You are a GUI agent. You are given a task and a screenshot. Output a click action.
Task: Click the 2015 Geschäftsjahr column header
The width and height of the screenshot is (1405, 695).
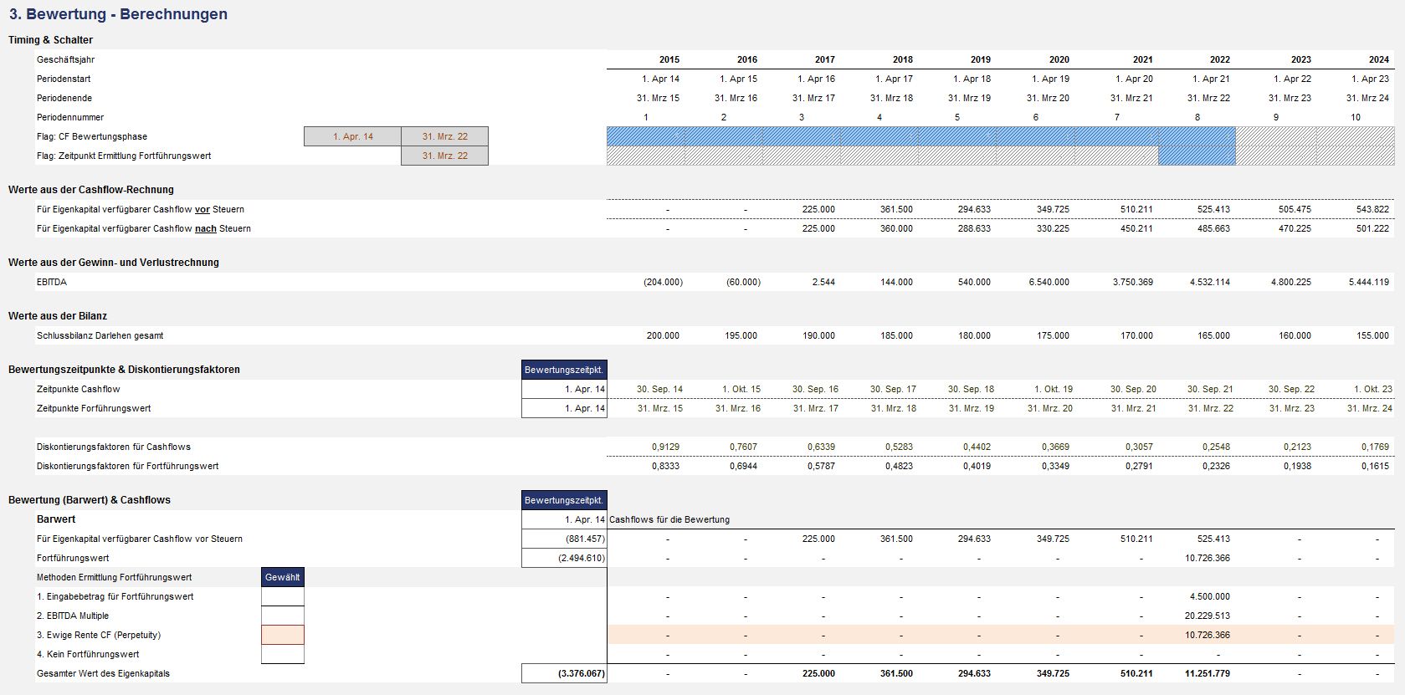669,59
